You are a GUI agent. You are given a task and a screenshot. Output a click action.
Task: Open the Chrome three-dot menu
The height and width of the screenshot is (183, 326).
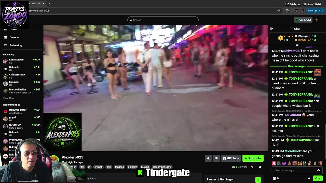322,11
